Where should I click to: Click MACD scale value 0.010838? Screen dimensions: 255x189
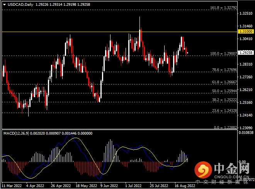[246, 133]
